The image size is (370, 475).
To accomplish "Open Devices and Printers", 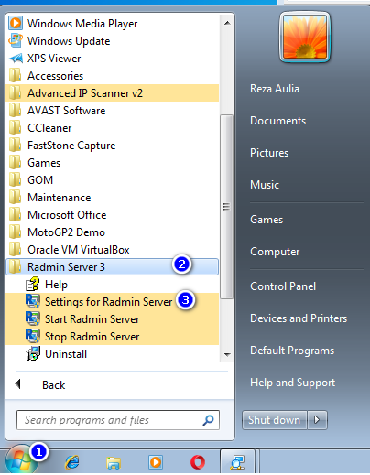I will tap(299, 318).
